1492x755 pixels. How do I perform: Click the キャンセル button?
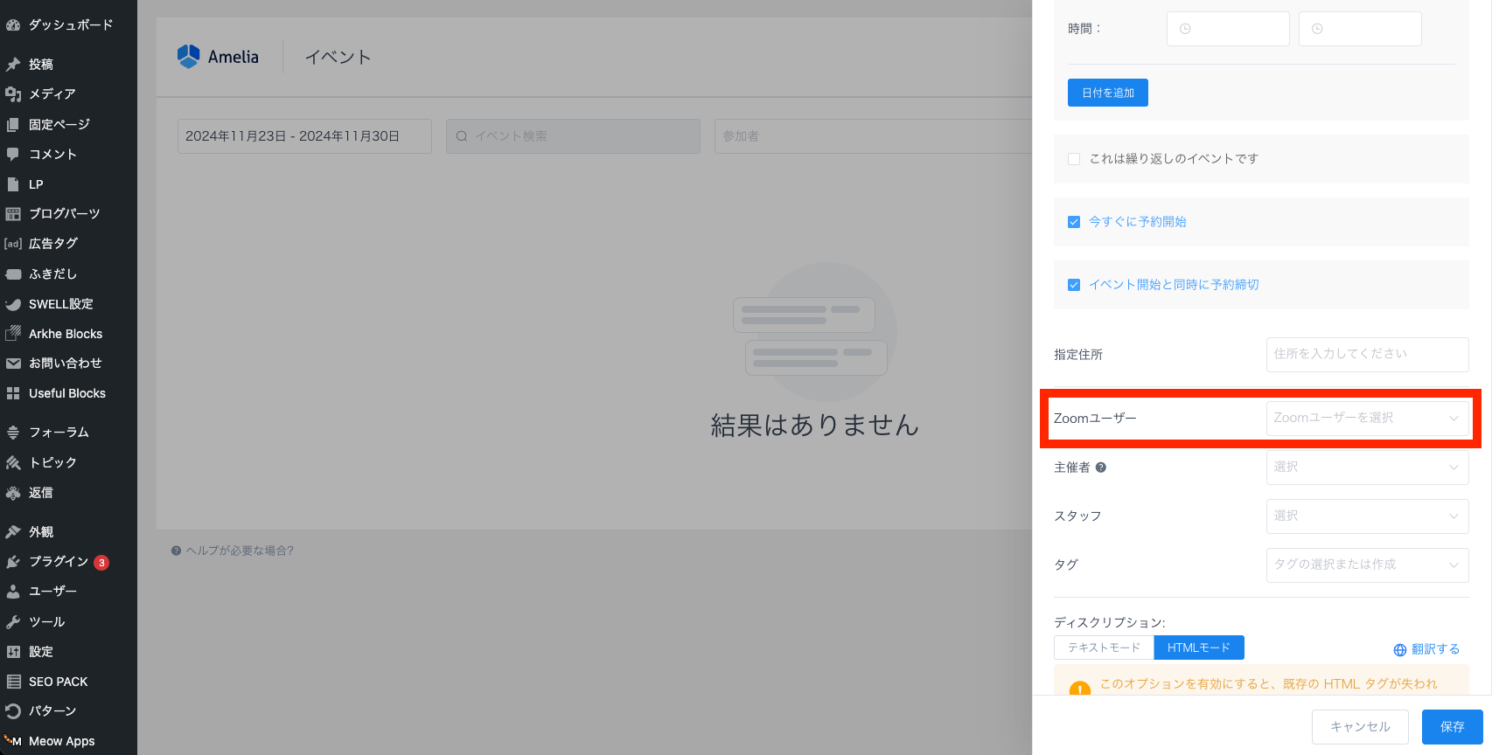[x=1359, y=727]
